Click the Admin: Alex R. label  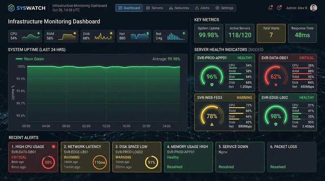(297, 8)
